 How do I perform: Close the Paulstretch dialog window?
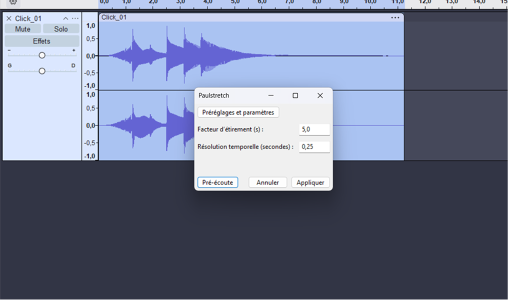point(320,95)
